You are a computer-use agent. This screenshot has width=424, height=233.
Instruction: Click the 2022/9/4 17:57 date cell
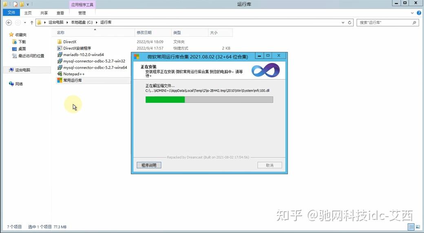[150, 48]
